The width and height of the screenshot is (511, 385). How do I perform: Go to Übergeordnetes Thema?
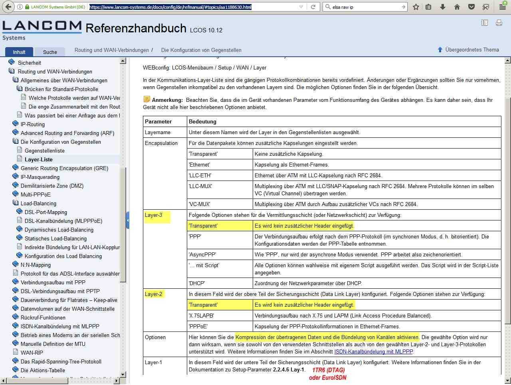point(471,50)
